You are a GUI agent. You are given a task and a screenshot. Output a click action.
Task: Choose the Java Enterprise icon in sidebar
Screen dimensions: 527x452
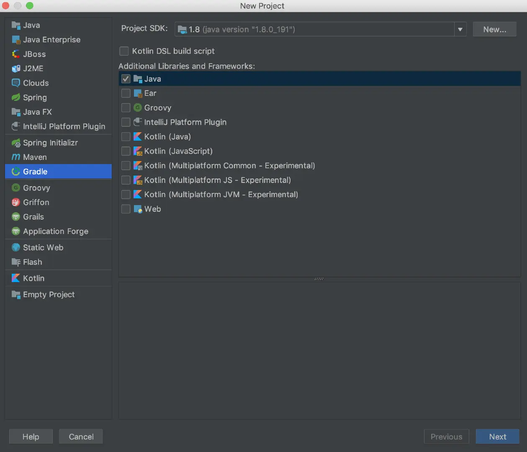click(x=16, y=40)
